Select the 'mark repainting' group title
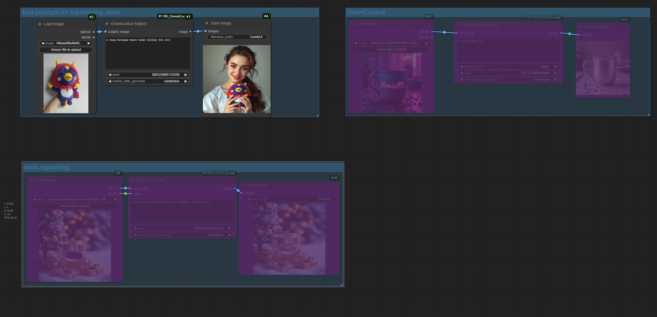 [x=47, y=167]
